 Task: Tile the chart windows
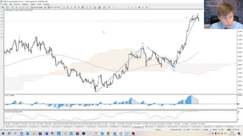[x=83, y=7]
